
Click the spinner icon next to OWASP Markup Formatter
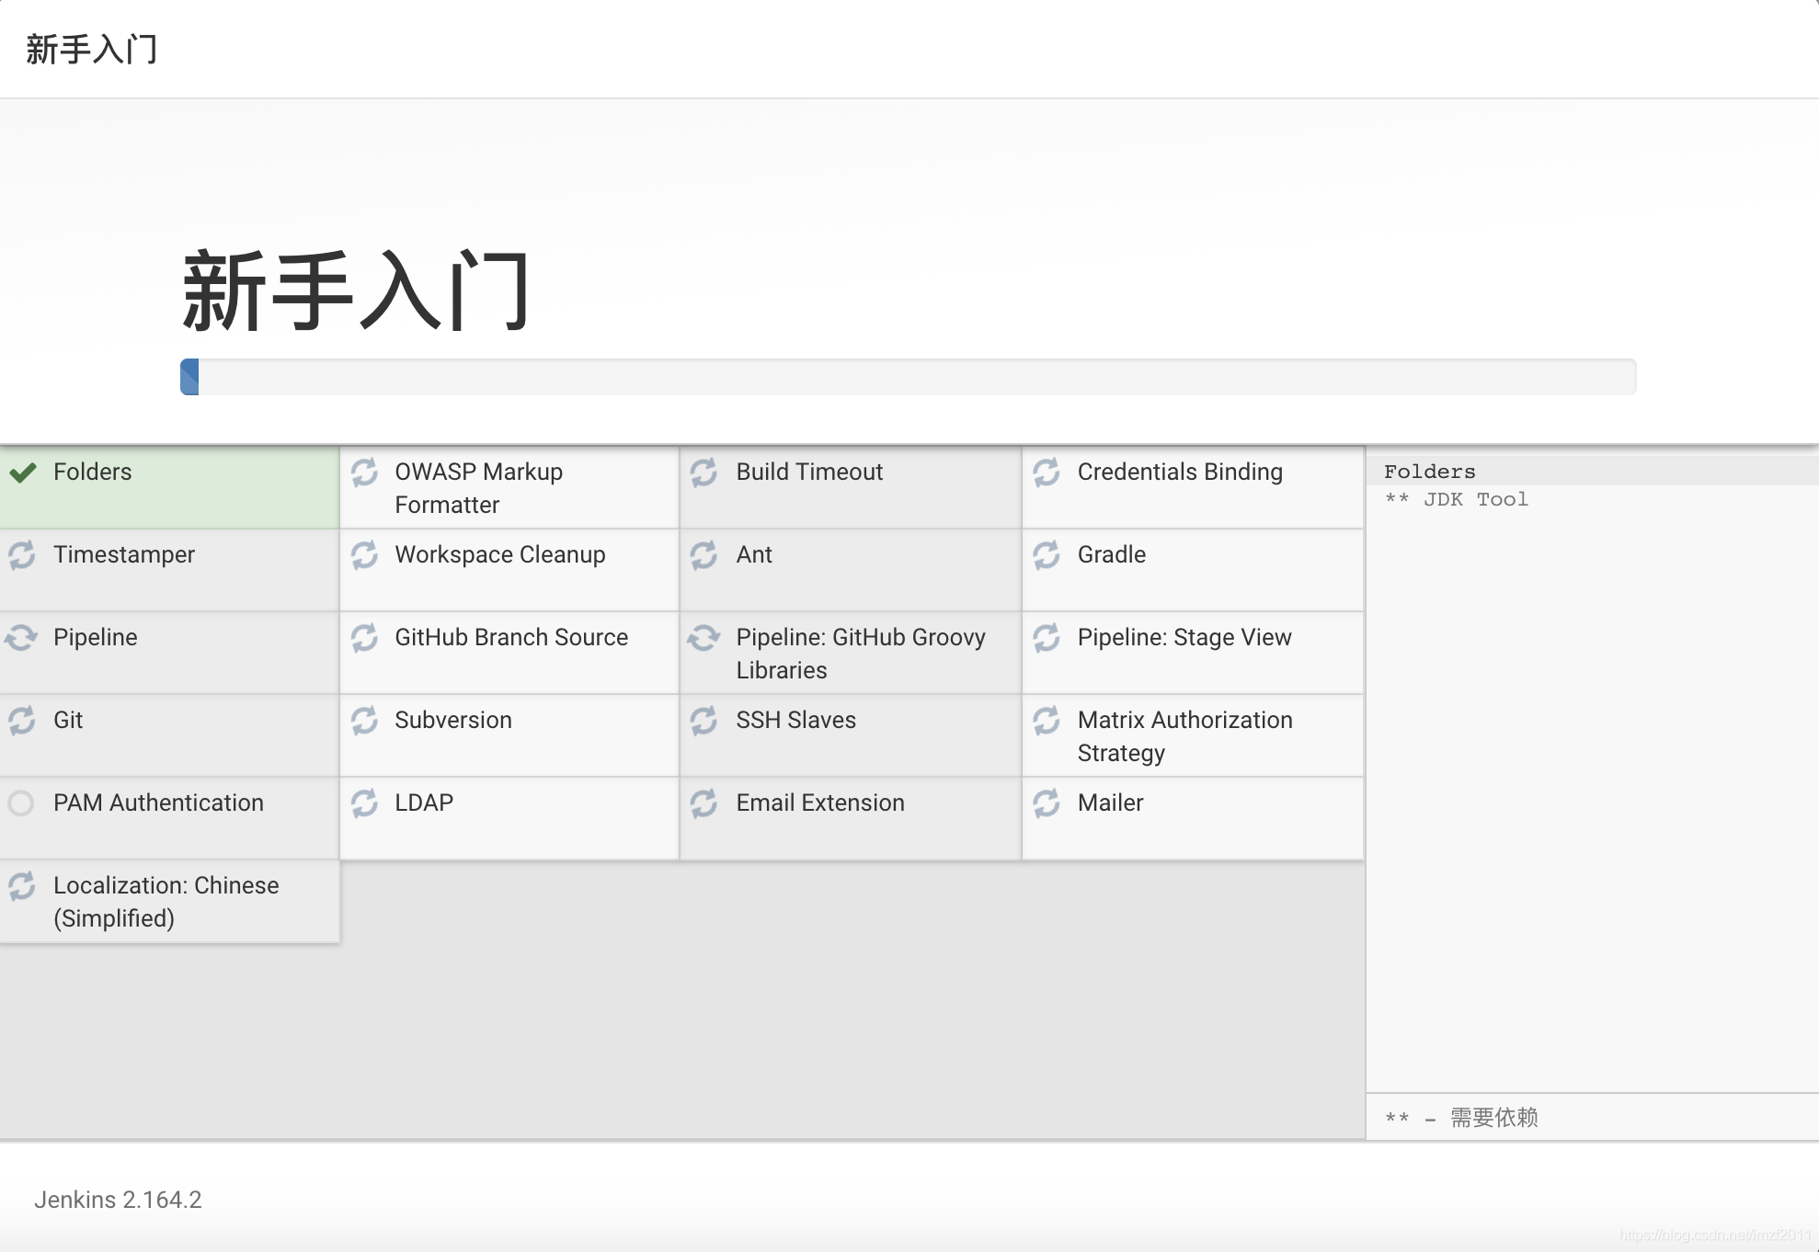(364, 472)
